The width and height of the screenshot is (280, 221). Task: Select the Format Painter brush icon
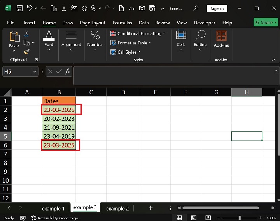(x=26, y=52)
